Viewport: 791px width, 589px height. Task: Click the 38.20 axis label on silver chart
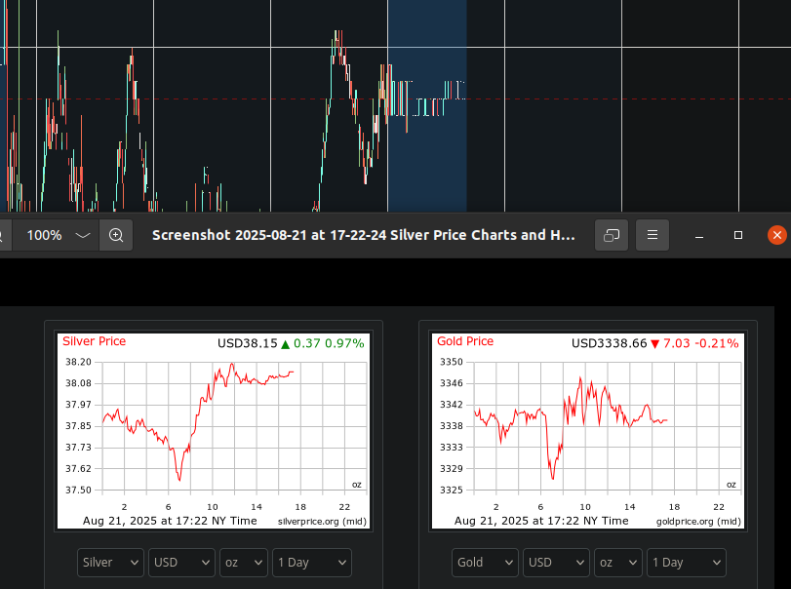79,362
